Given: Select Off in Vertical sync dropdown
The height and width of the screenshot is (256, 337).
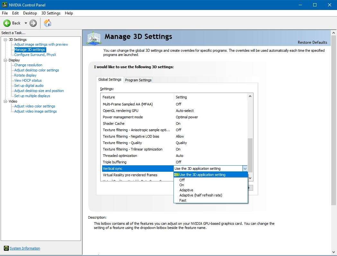Looking at the screenshot, I should (x=182, y=180).
